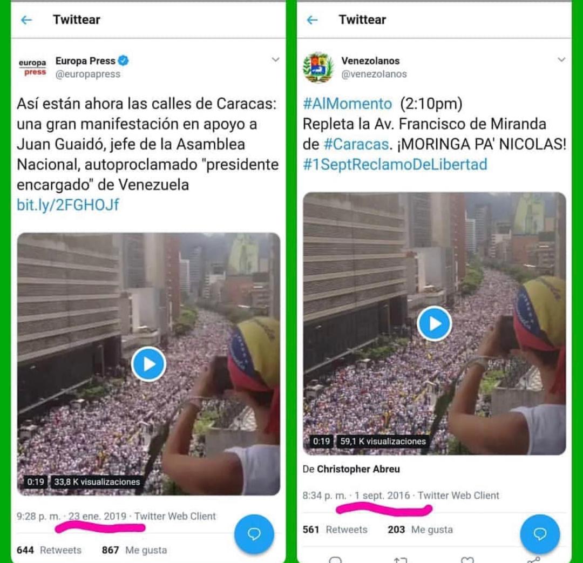View the 867 Me gusta list
This screenshot has height=563, width=583.
coord(134,550)
